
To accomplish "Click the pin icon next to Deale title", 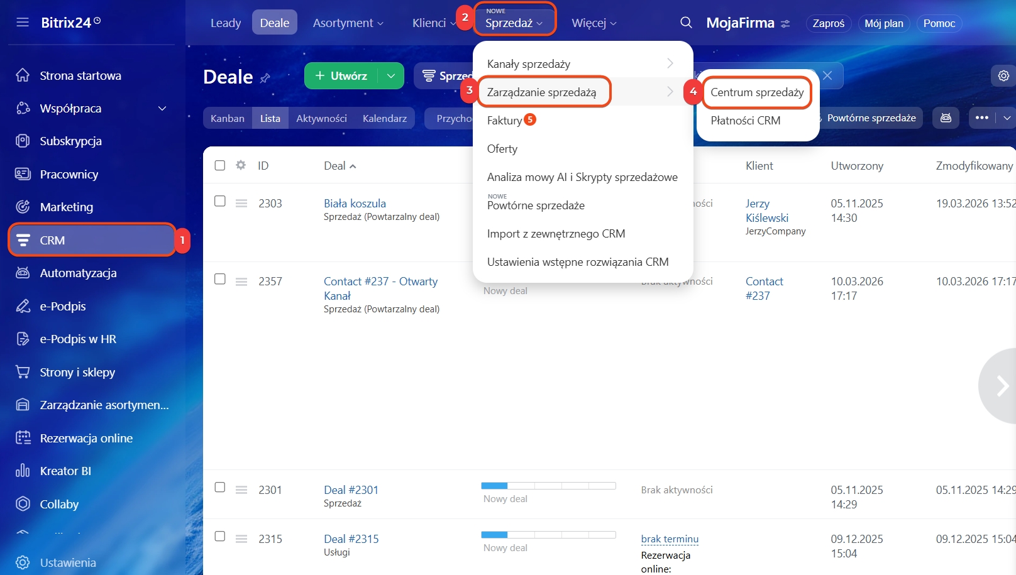I will (x=265, y=78).
